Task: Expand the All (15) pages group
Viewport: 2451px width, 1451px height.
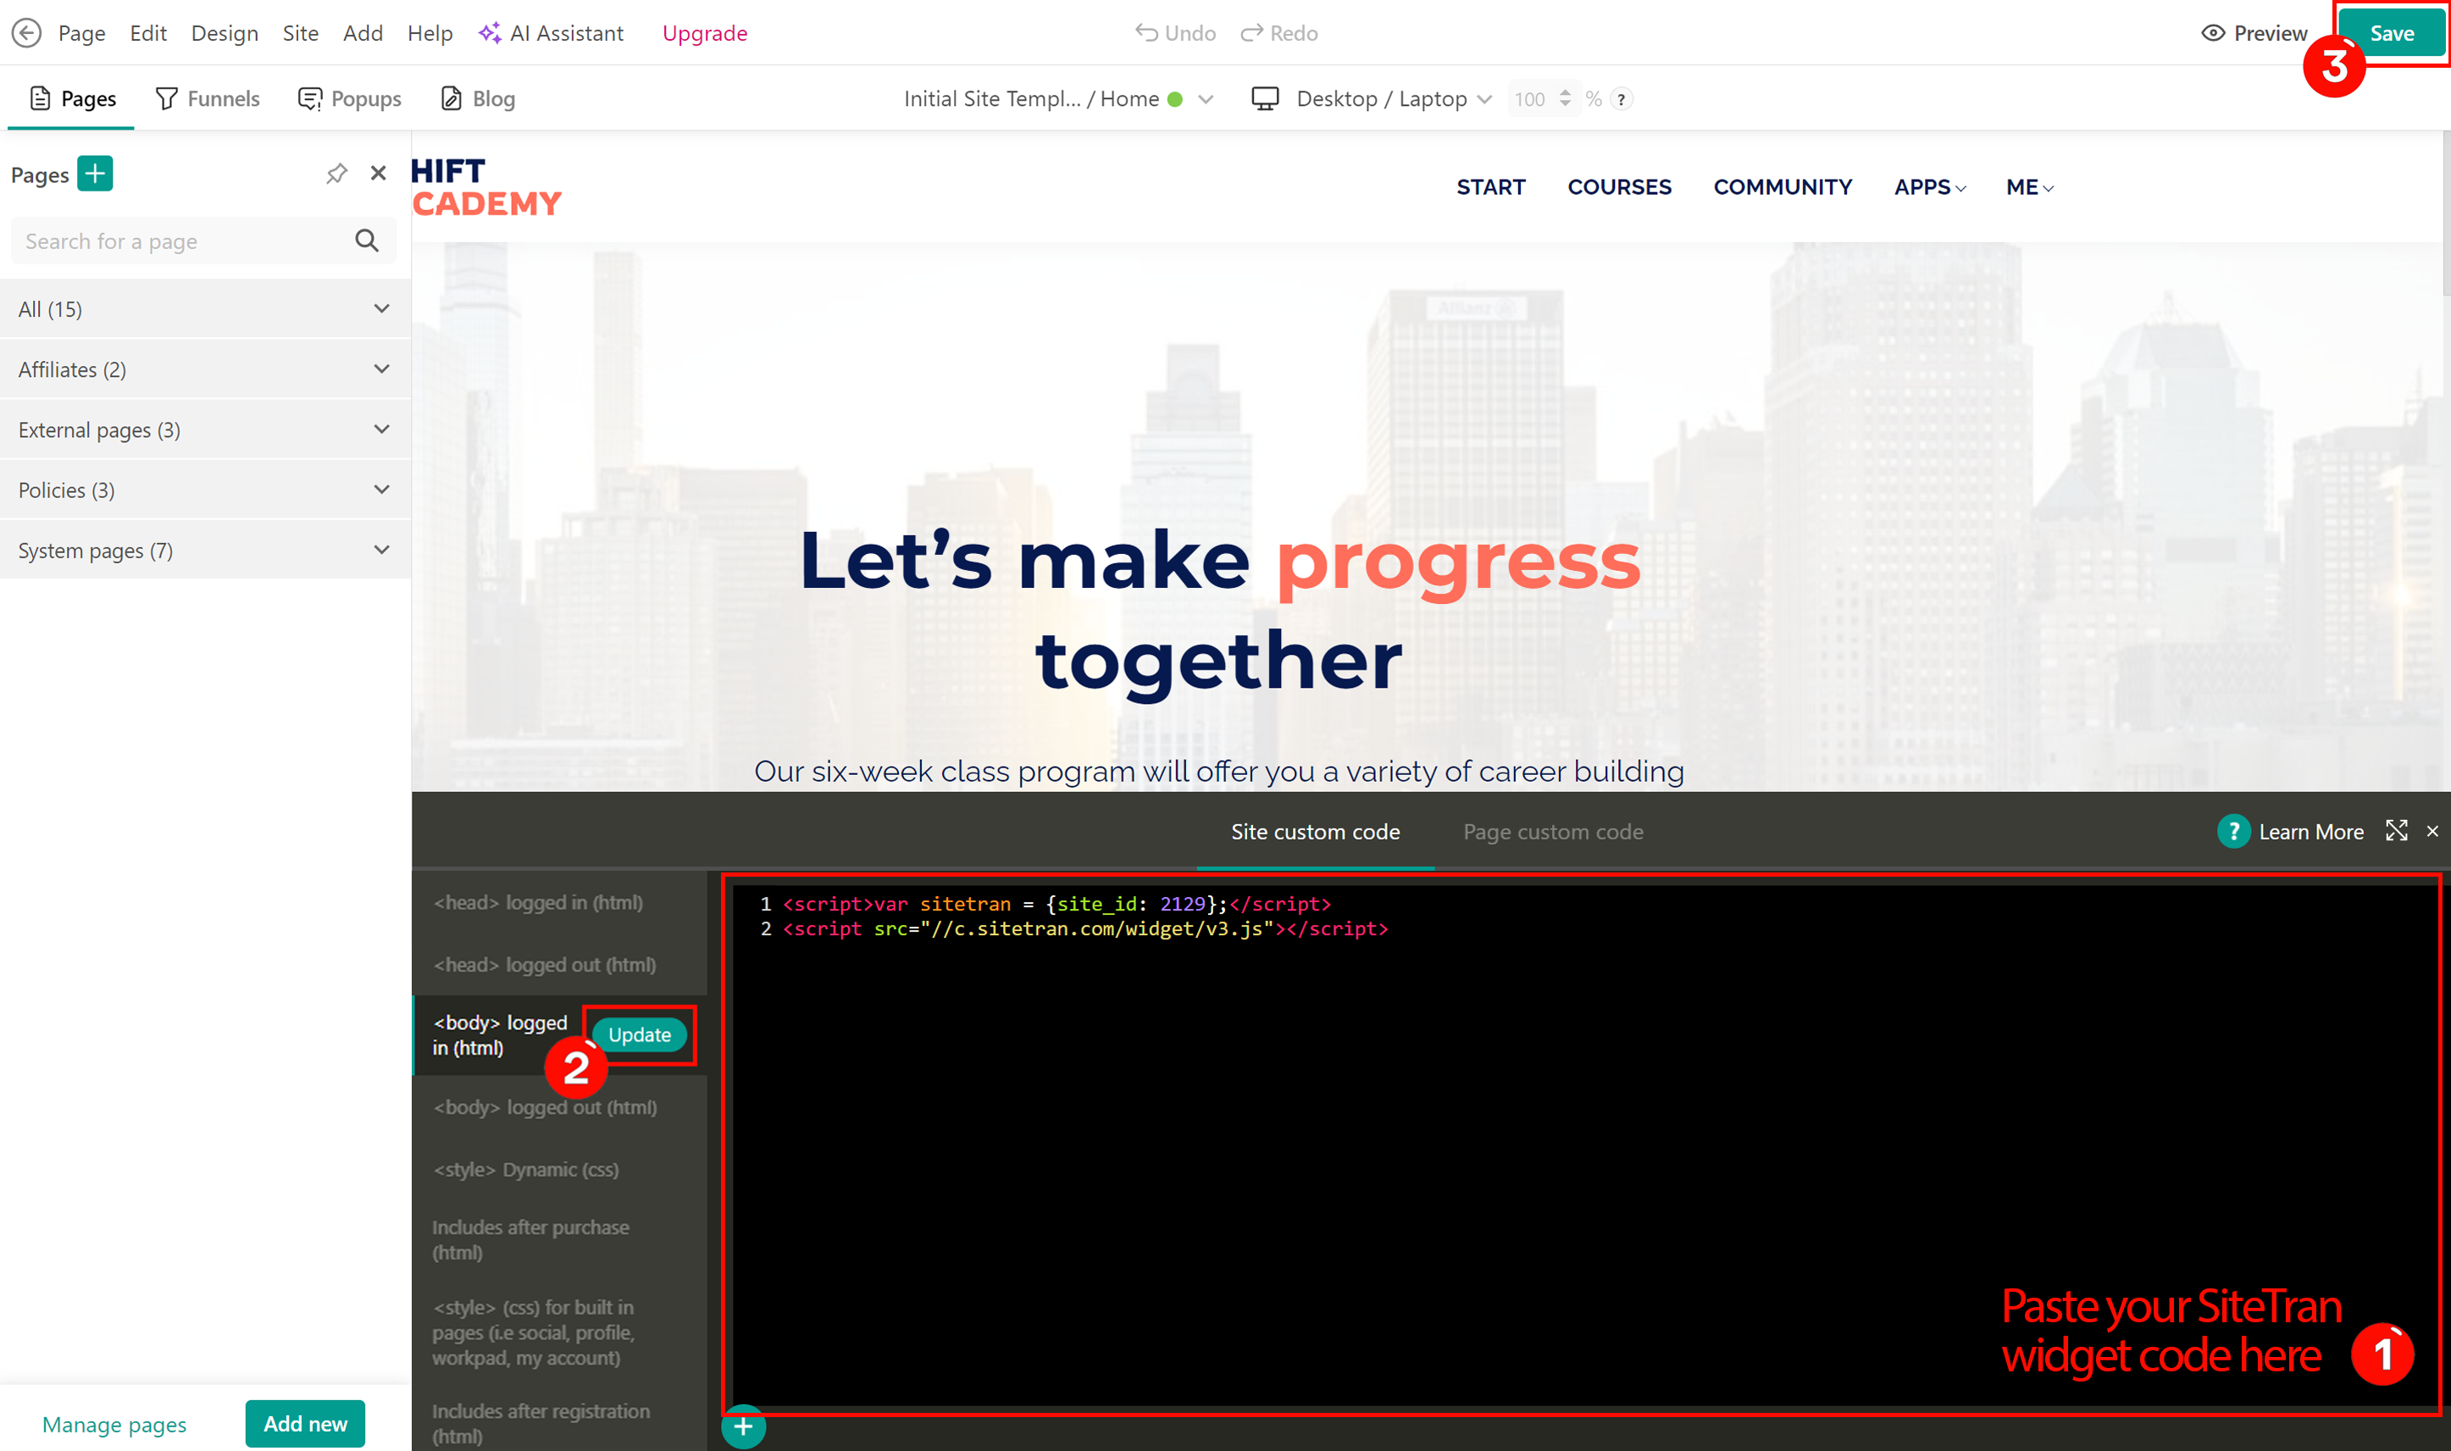Action: (x=381, y=309)
